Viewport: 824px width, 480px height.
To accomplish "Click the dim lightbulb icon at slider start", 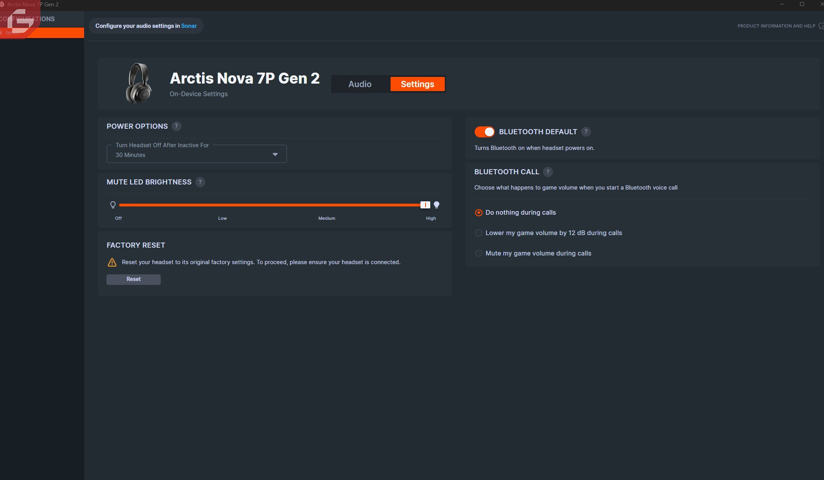I will (113, 205).
